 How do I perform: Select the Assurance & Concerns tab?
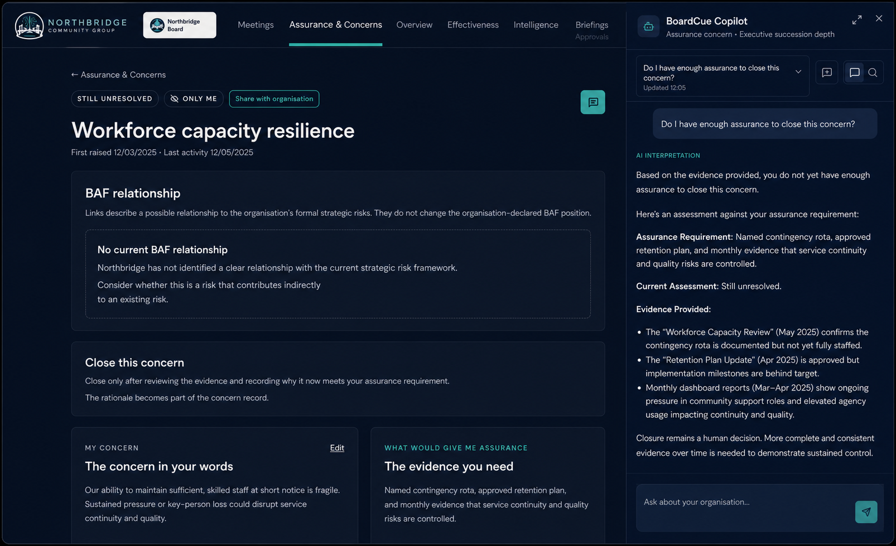click(x=335, y=25)
